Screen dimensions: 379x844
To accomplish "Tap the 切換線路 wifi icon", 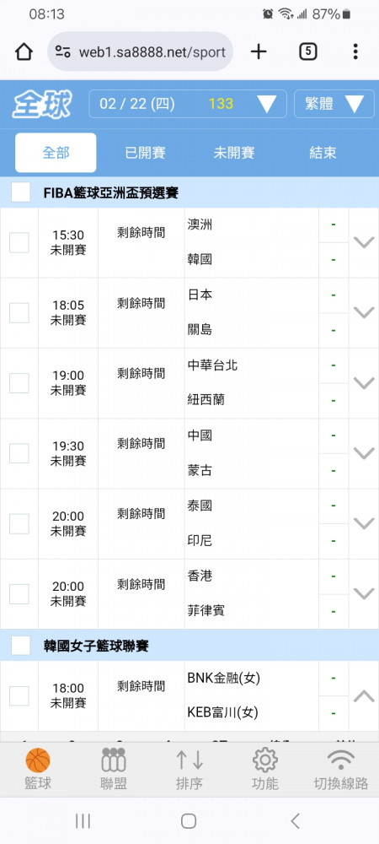I will [x=341, y=760].
